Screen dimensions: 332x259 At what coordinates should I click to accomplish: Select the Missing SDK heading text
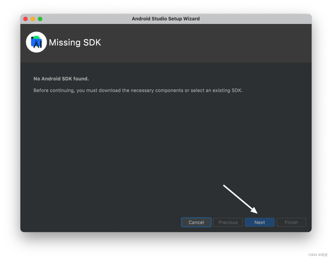coord(75,43)
